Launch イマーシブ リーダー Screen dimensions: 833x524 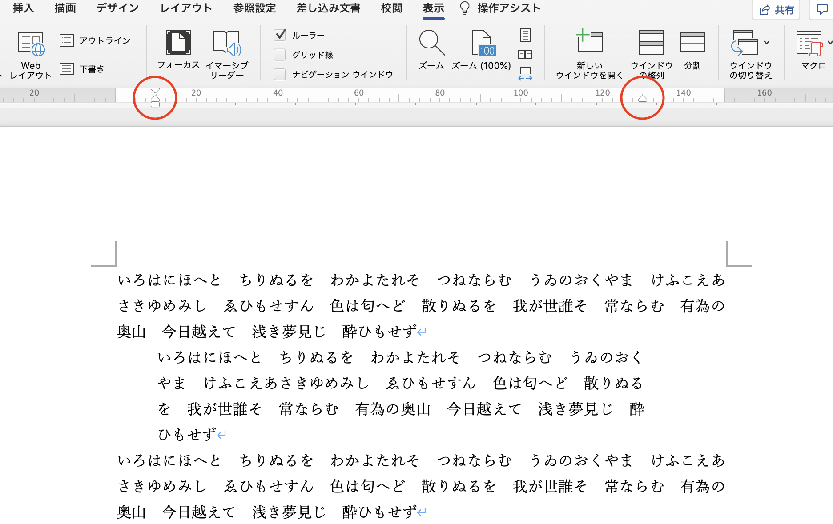point(227,54)
